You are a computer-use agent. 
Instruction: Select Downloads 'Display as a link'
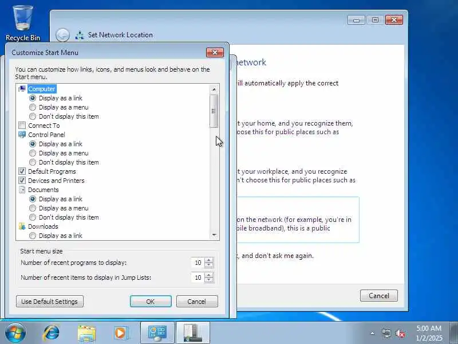33,236
